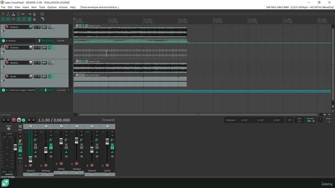The height and width of the screenshot is (188, 335).
Task: Click the transport Stop button
Action: point(29,120)
